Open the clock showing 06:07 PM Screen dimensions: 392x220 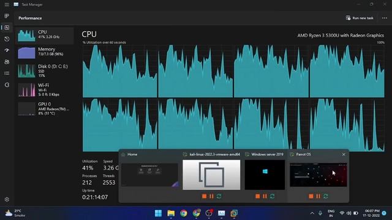pos(372,213)
